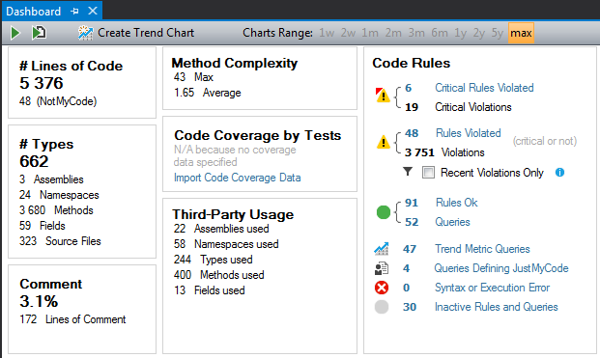Open Queries Defining JustMyCode link
The image size is (600, 358).
click(501, 268)
